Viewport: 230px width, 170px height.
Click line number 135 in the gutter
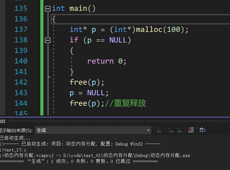click(x=21, y=8)
